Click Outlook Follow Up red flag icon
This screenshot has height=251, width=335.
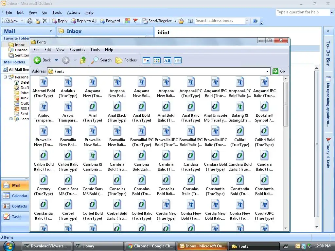pos(135,21)
